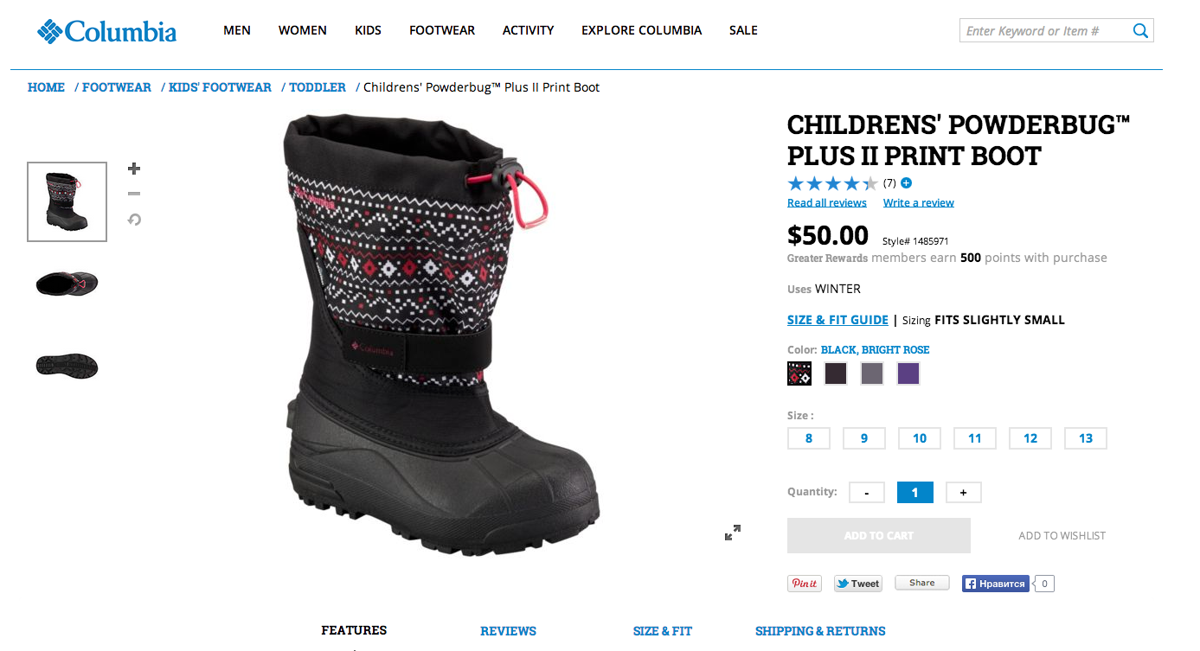Screen dimensions: 1200x651
Task: Zoom in on product image
Action: point(134,169)
